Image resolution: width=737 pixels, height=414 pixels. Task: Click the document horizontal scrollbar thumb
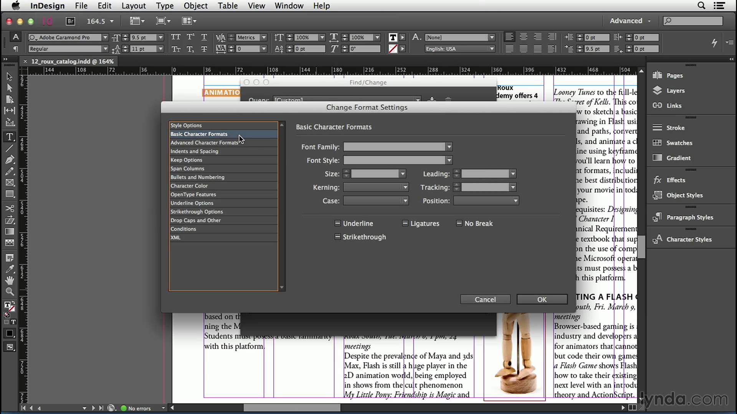292,407
